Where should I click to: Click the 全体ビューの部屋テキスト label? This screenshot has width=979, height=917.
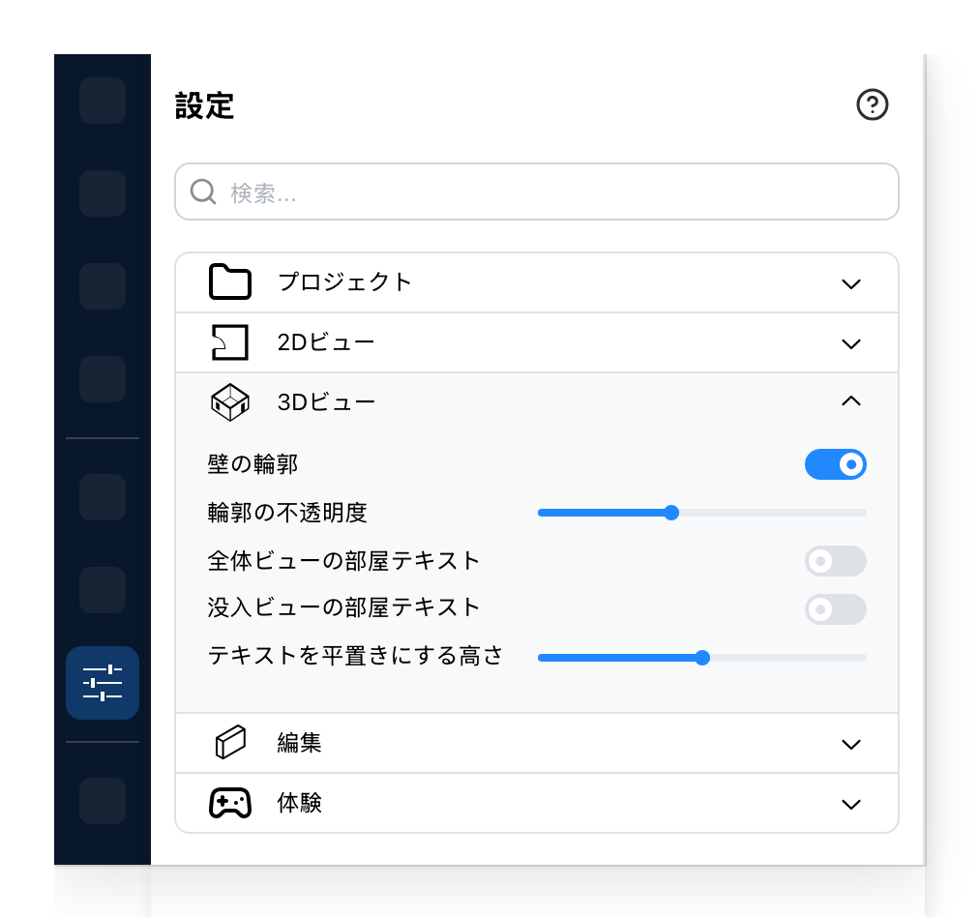click(343, 561)
